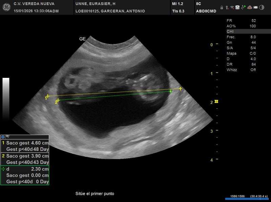Select measurement 2 Saco gest 3.90 cm
This screenshot has height=202, width=271.
pos(25,156)
